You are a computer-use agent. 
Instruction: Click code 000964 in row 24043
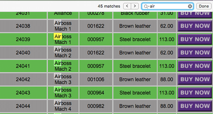pyautogui.click(x=96, y=93)
